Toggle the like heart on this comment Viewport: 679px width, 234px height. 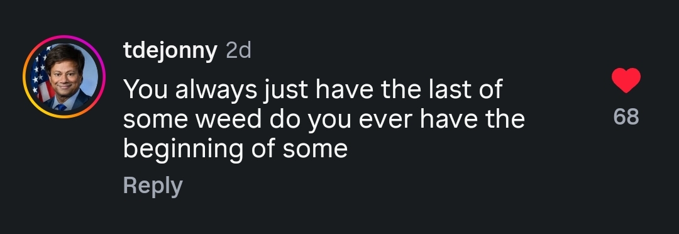tap(626, 80)
